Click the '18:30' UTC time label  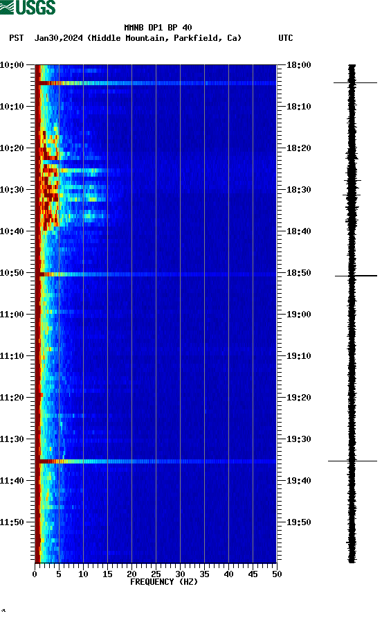[x=299, y=190]
